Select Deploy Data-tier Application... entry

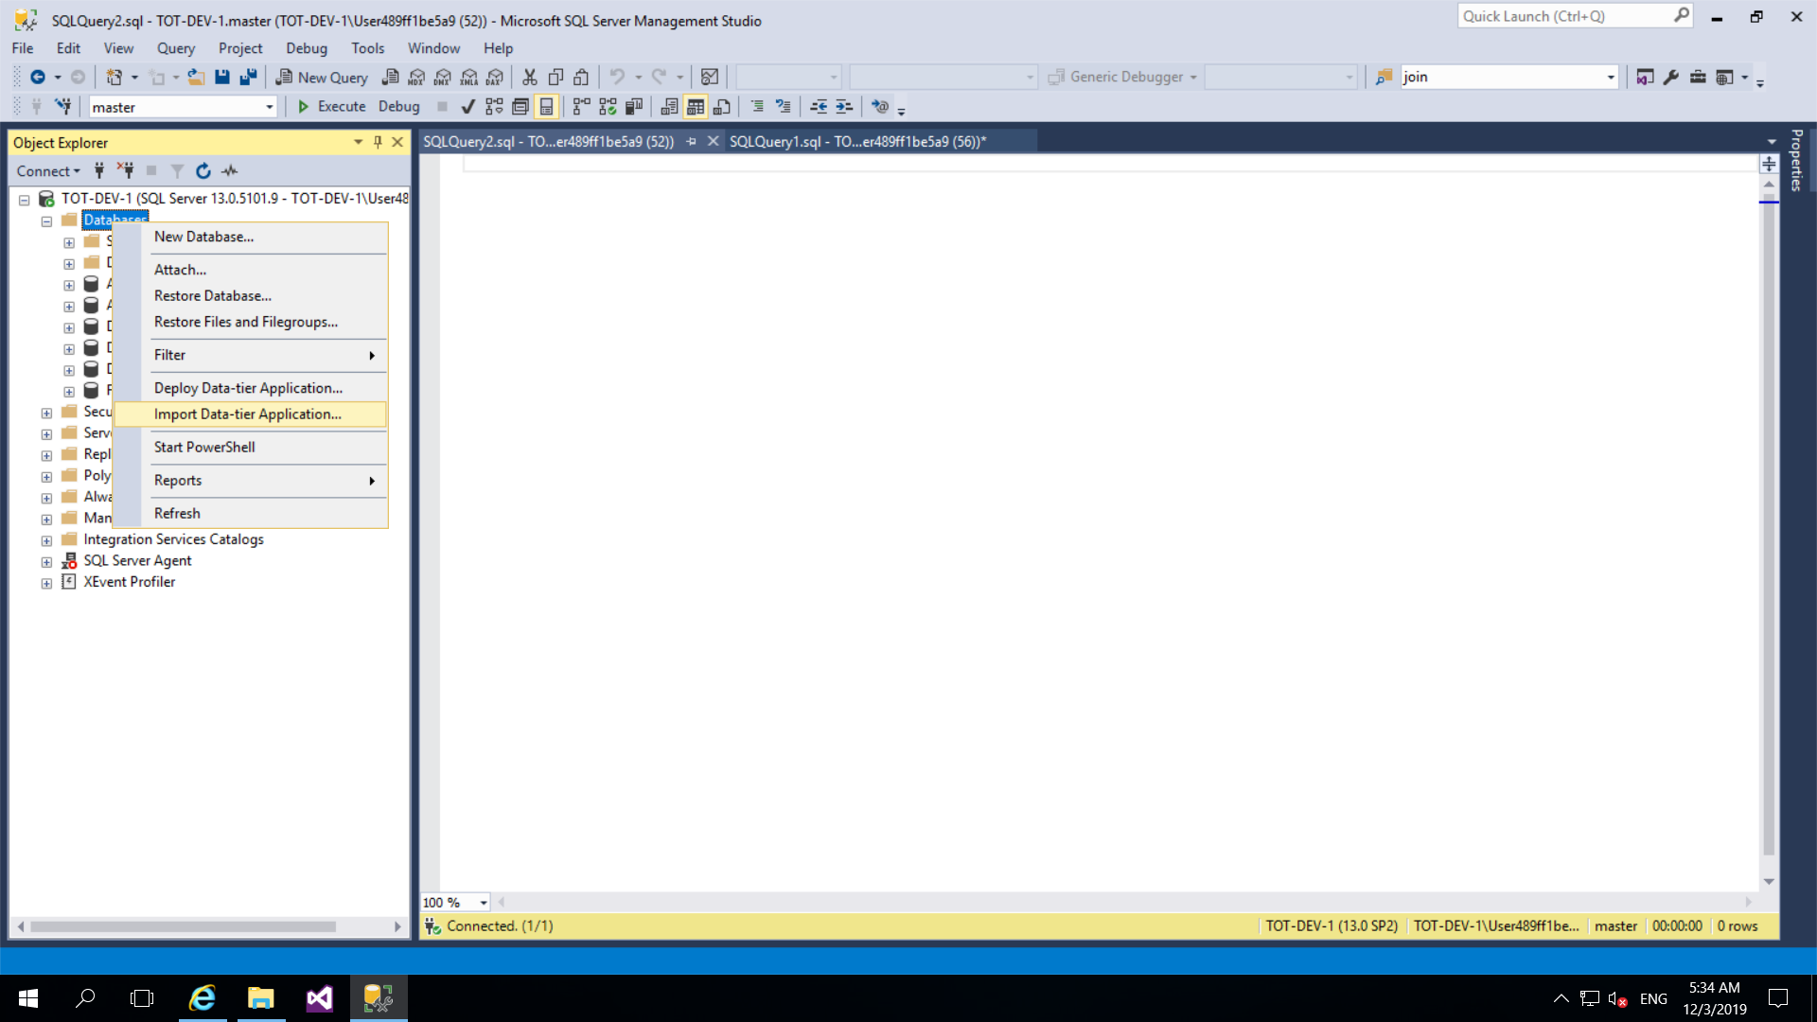tap(250, 388)
